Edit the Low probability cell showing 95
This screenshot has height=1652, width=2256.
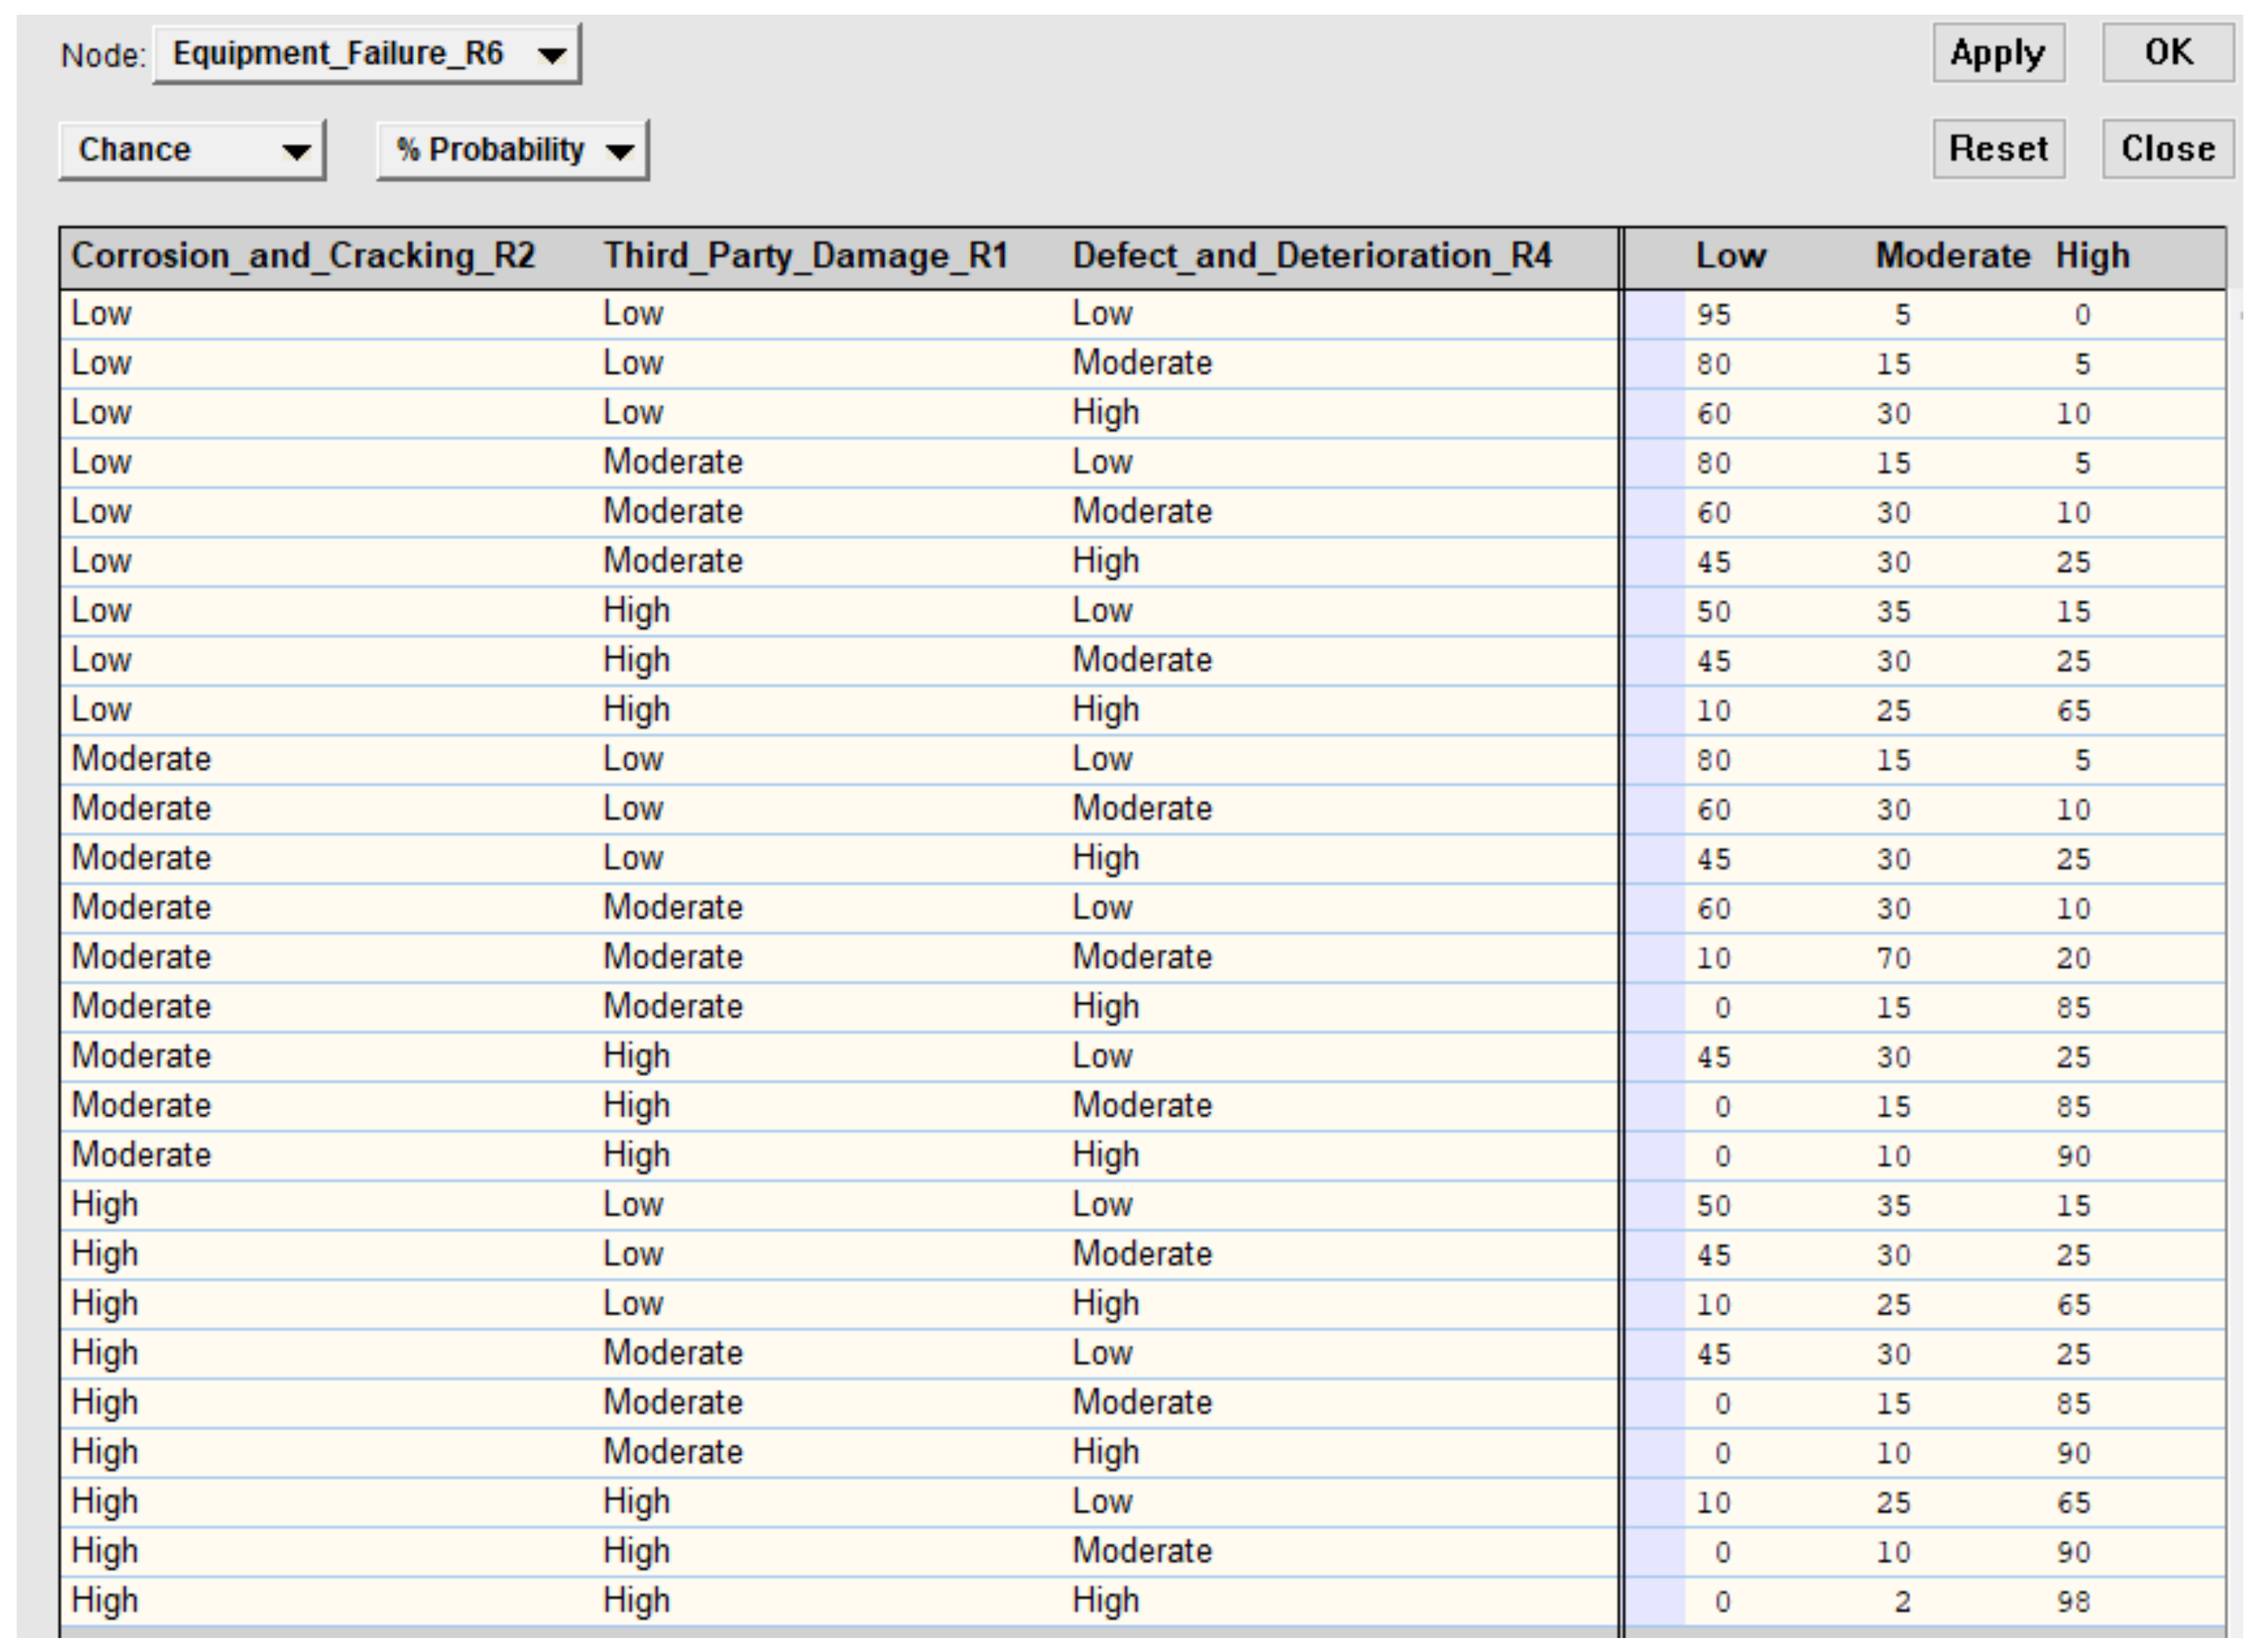point(1713,315)
